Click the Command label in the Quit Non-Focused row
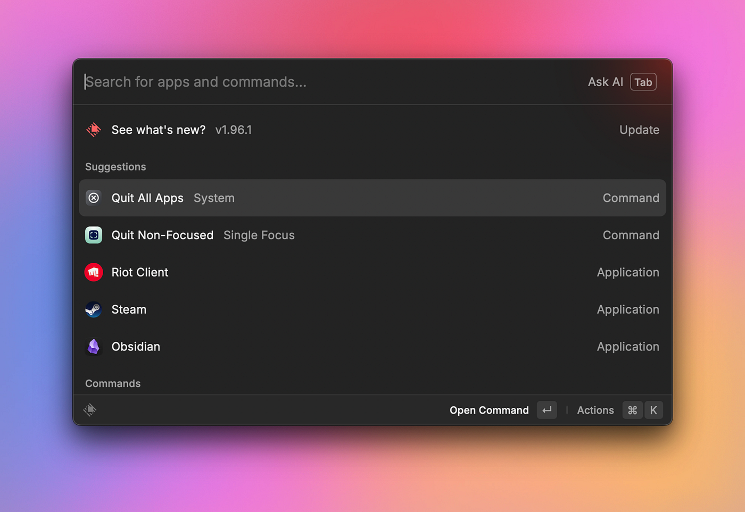Viewport: 745px width, 512px height. tap(631, 235)
